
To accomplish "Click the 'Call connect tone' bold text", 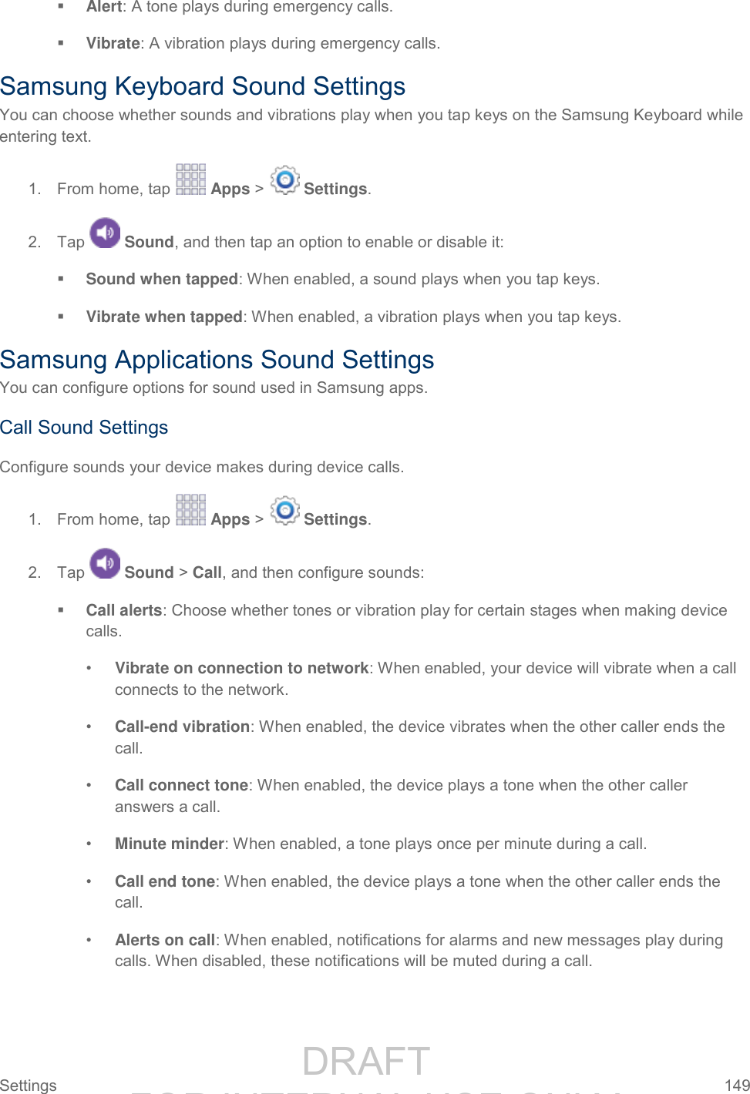I will [x=181, y=785].
